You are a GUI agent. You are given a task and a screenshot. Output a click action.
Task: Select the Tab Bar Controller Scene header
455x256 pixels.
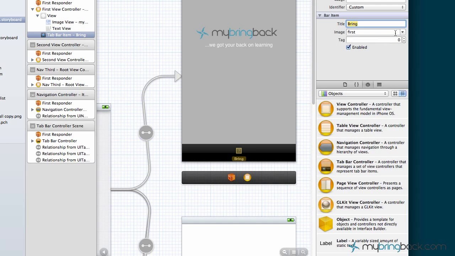(x=61, y=126)
